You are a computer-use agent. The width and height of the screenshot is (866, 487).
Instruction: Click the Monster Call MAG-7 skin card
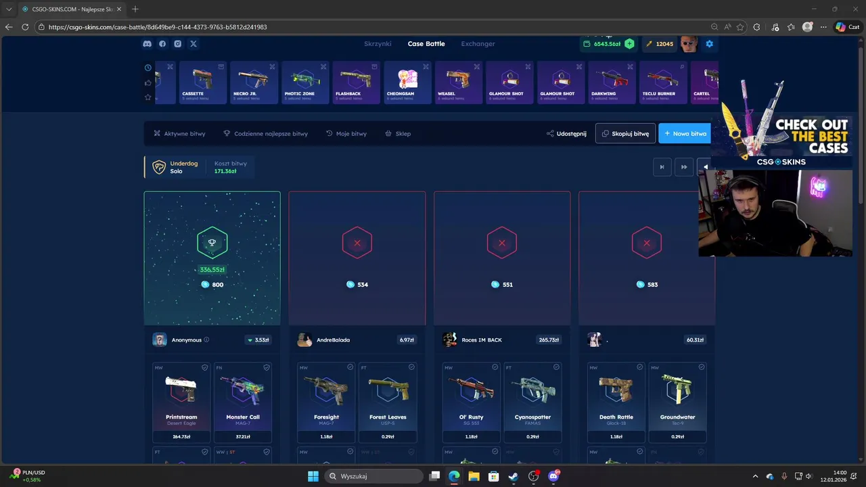[x=243, y=402]
